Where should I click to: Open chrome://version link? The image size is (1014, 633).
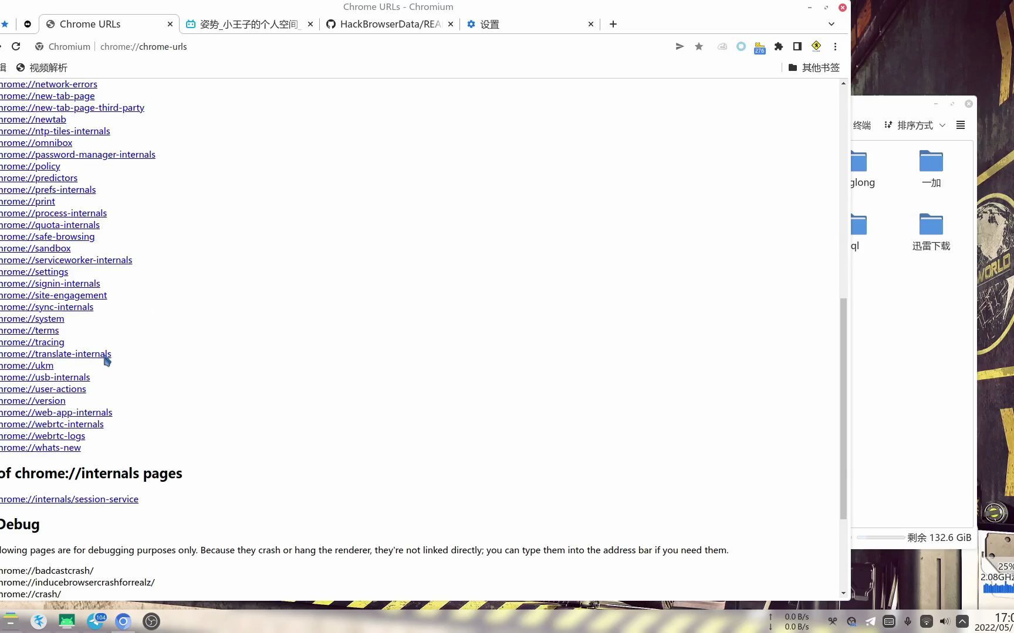[33, 400]
